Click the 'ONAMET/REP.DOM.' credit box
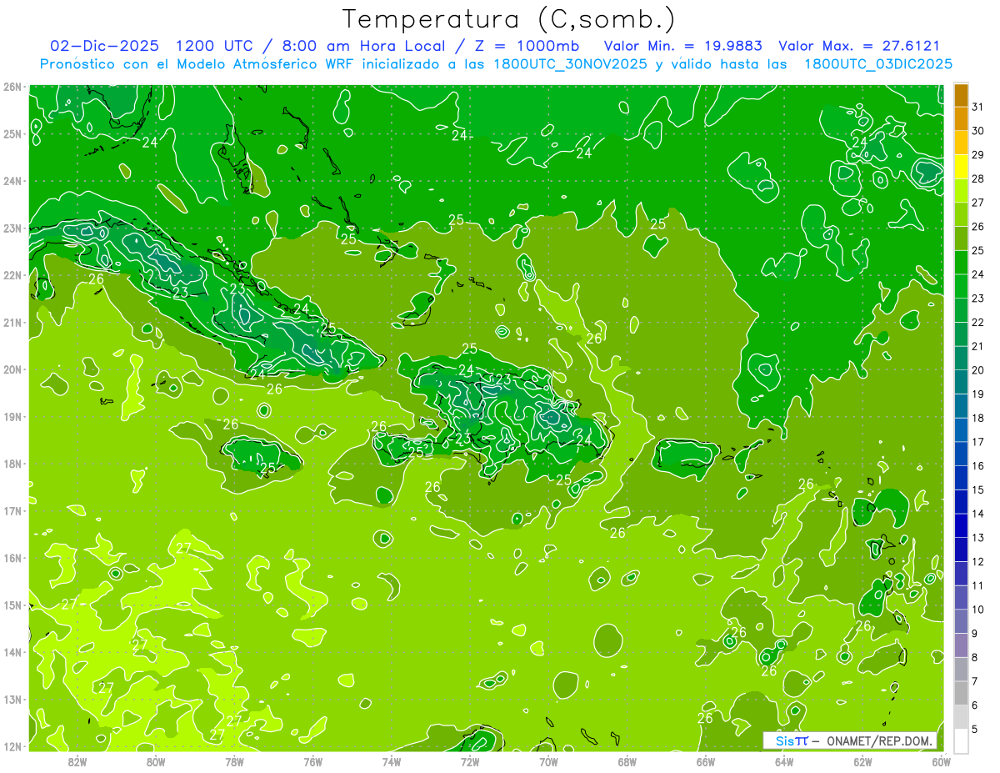 pos(850,740)
